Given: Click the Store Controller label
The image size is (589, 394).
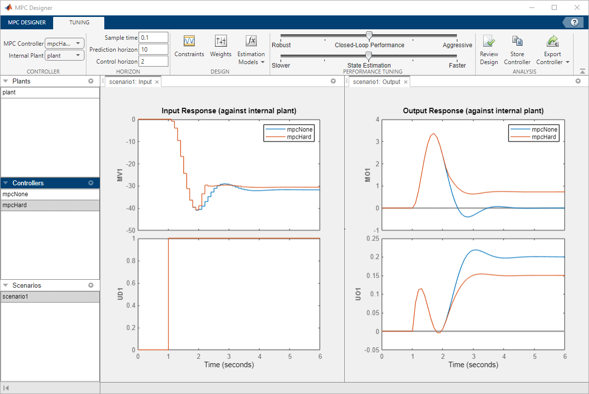Looking at the screenshot, I should 517,58.
